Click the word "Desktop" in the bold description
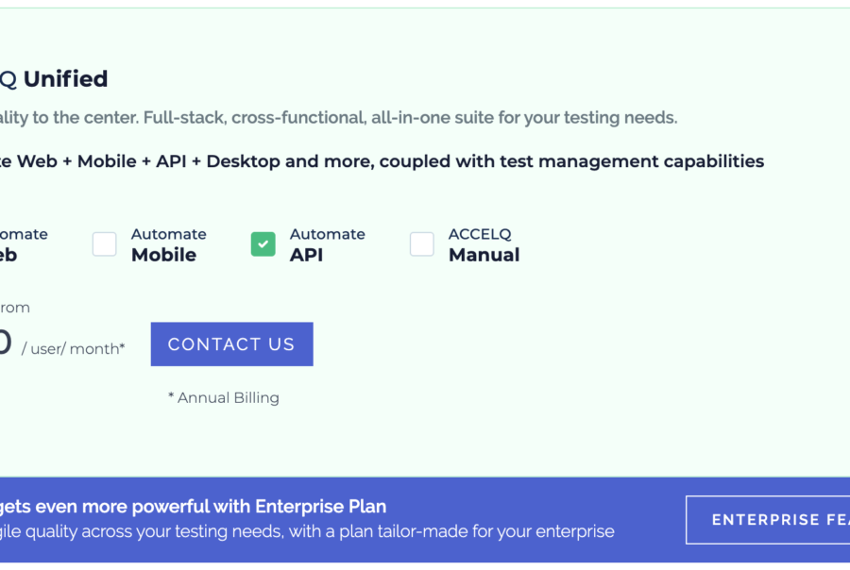Viewport: 850px width, 570px height. click(243, 161)
